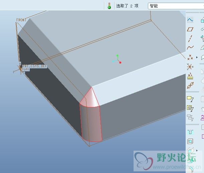Insert a reference feature via chain-link icon

190,85
